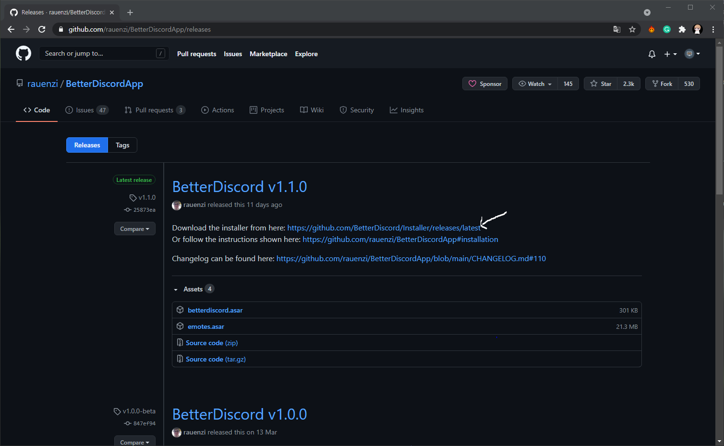Click the Latest release badge
This screenshot has height=446, width=724.
click(134, 180)
